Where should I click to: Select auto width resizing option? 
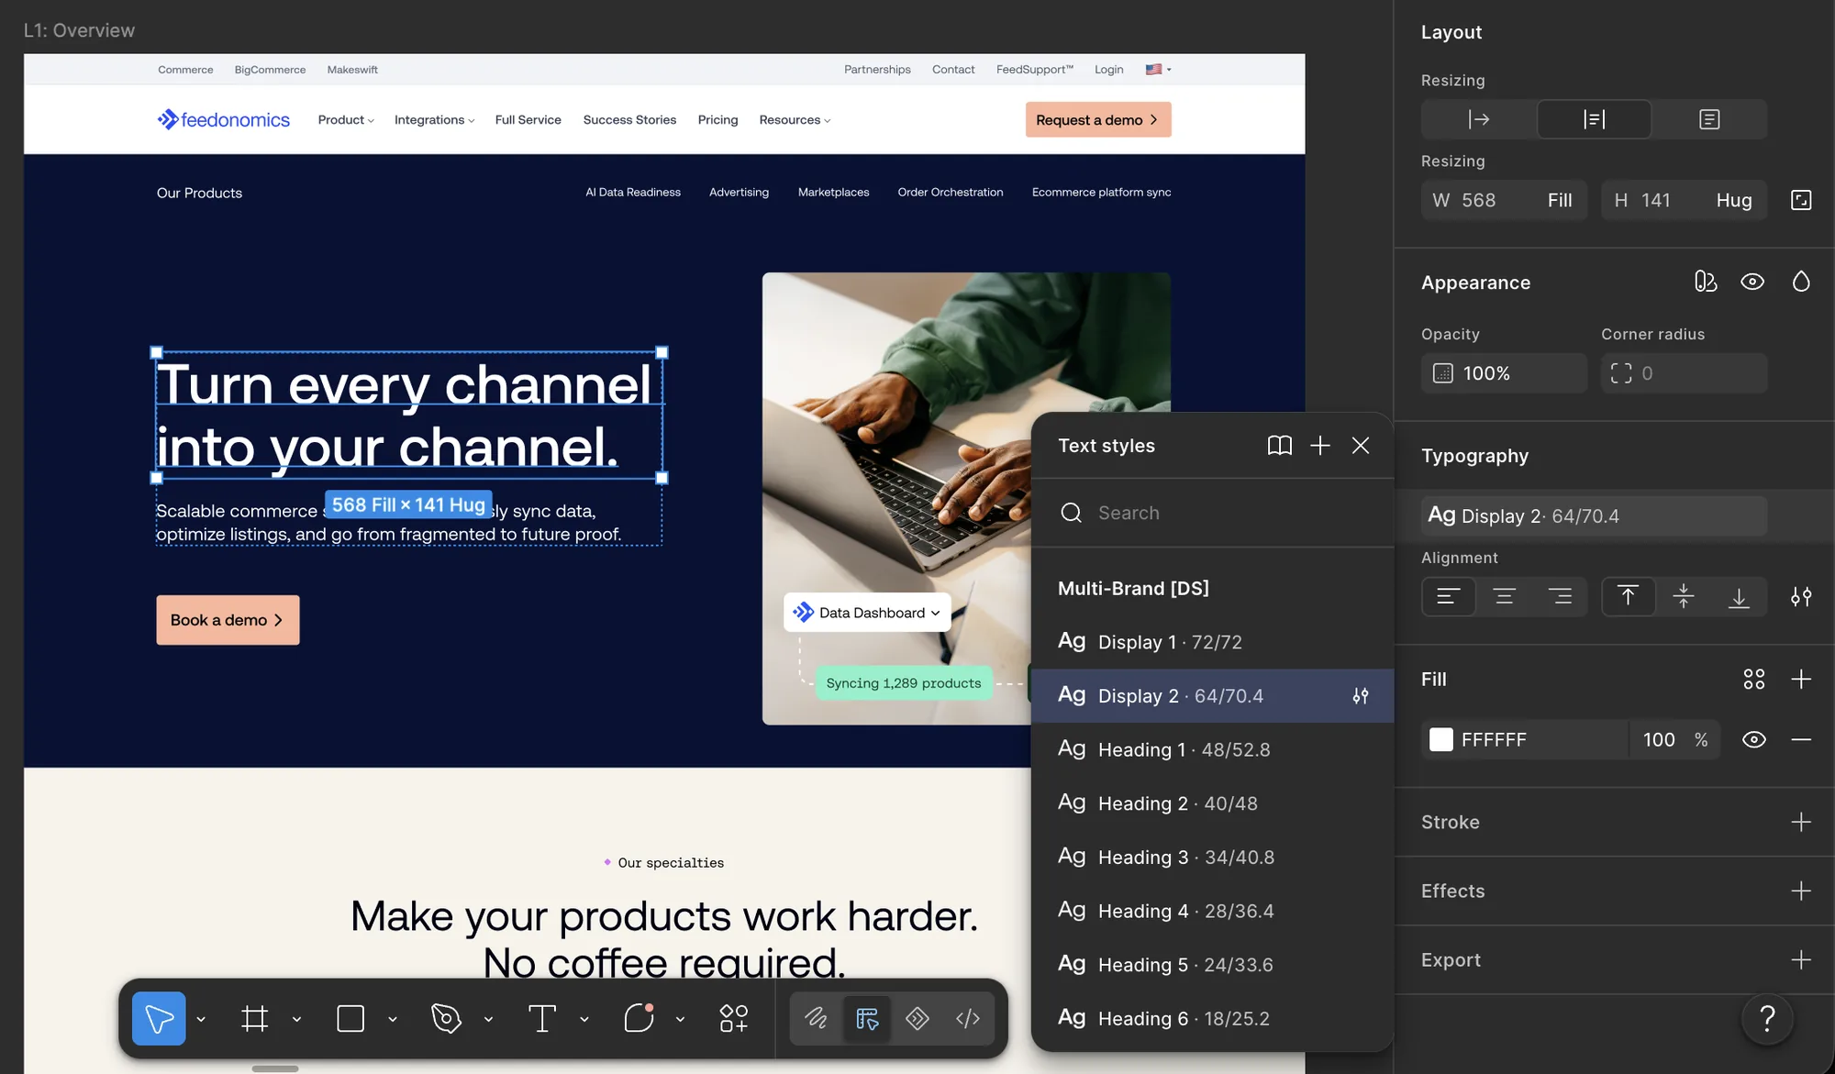(1478, 119)
